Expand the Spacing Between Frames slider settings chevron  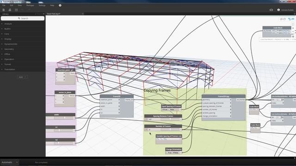pos(146,119)
